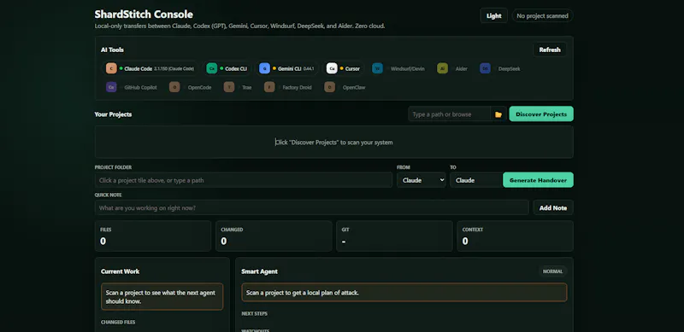Open the TO tool dropdown

[476, 180]
